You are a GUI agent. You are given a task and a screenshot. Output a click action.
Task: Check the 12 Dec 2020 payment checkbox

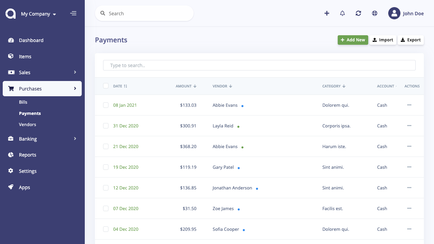106,188
